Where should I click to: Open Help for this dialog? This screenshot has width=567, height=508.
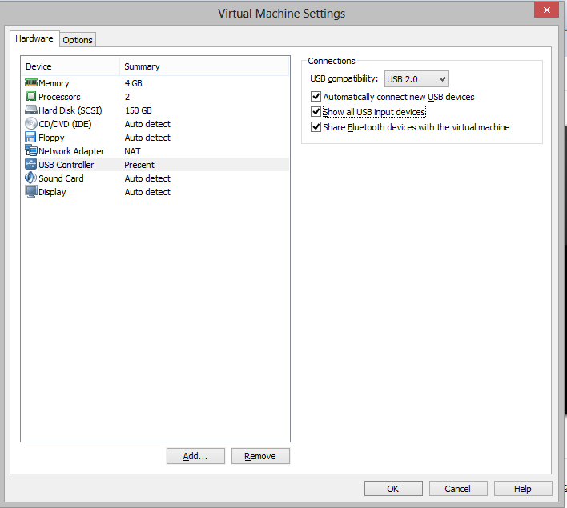(523, 489)
